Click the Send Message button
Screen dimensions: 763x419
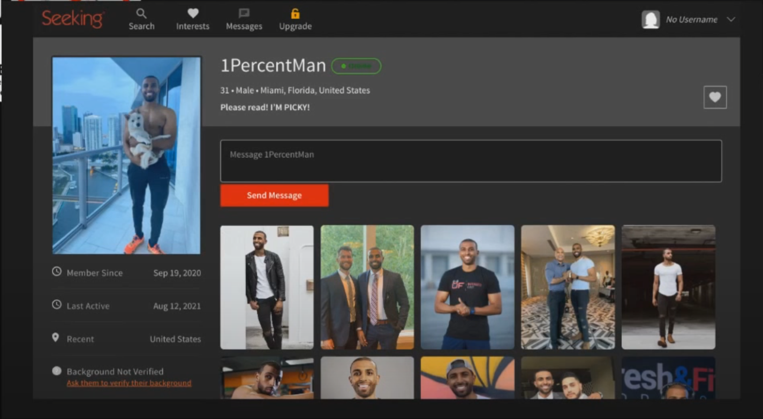pyautogui.click(x=274, y=195)
